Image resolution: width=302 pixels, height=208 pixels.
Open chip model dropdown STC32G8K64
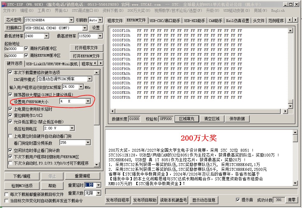71,20
